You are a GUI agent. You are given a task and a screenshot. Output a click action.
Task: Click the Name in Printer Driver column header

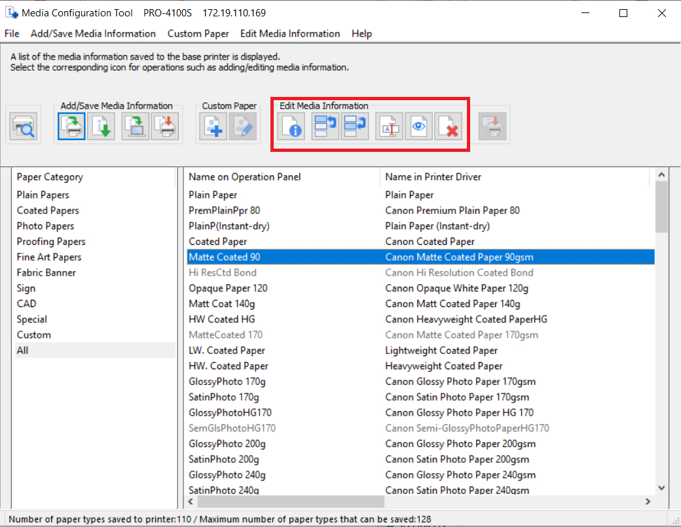pos(433,177)
